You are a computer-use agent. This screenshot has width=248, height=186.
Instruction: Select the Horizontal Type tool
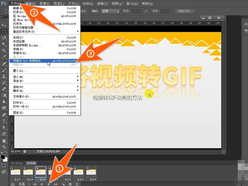[4, 121]
